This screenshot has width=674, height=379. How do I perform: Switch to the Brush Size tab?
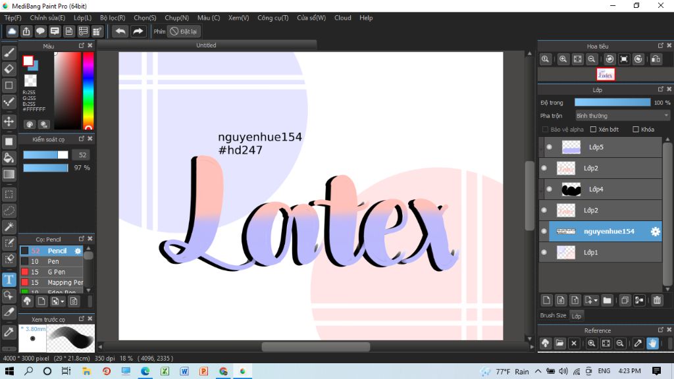tap(553, 315)
